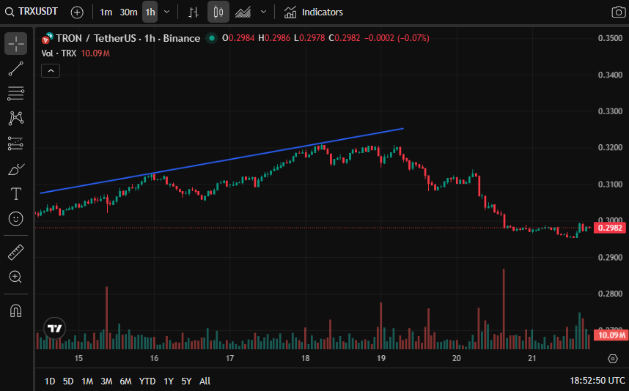This screenshot has height=391, width=629.
Task: Set the date range to YTD
Action: point(147,381)
